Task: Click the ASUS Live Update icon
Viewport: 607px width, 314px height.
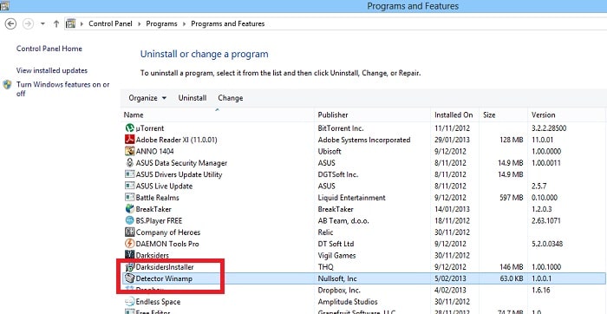Action: (130, 186)
